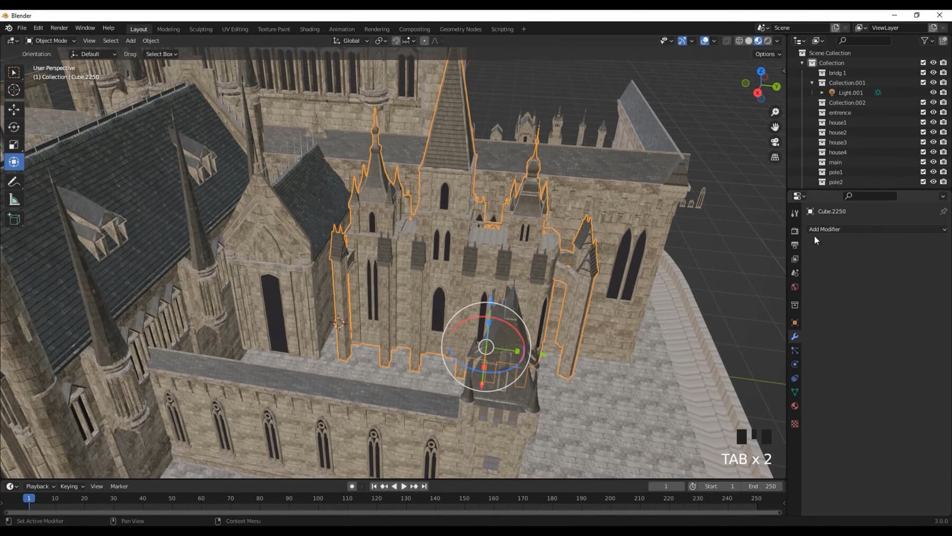
Task: Select the main collection in outliner
Action: (835, 162)
